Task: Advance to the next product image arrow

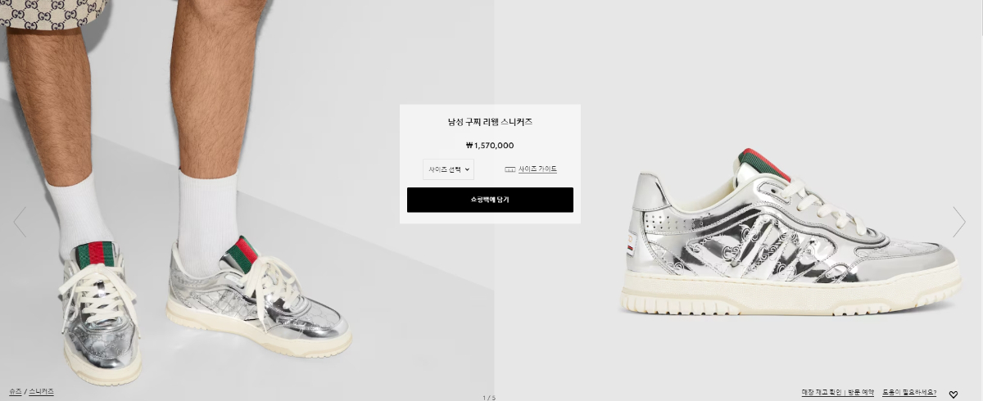Action: point(959,222)
